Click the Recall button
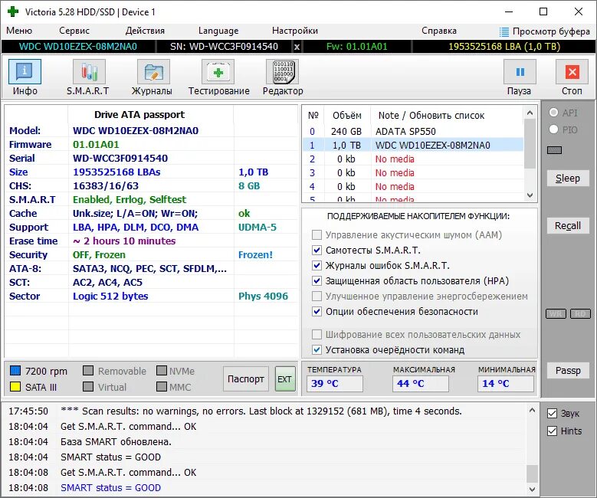 click(568, 226)
